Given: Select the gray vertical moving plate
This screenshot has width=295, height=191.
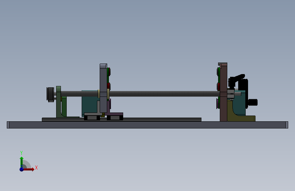Looking at the screenshot, I should coord(103,88).
